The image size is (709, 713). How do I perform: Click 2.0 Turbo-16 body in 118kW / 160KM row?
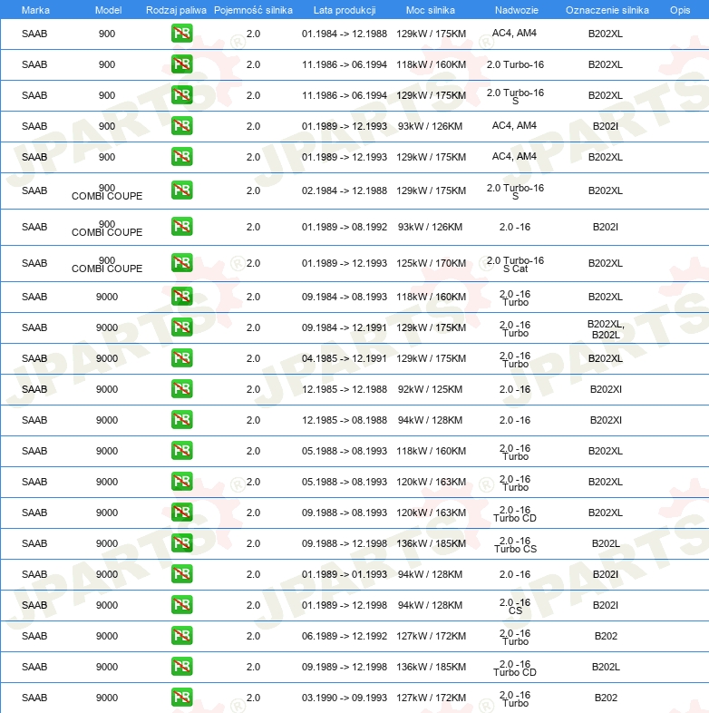515,64
